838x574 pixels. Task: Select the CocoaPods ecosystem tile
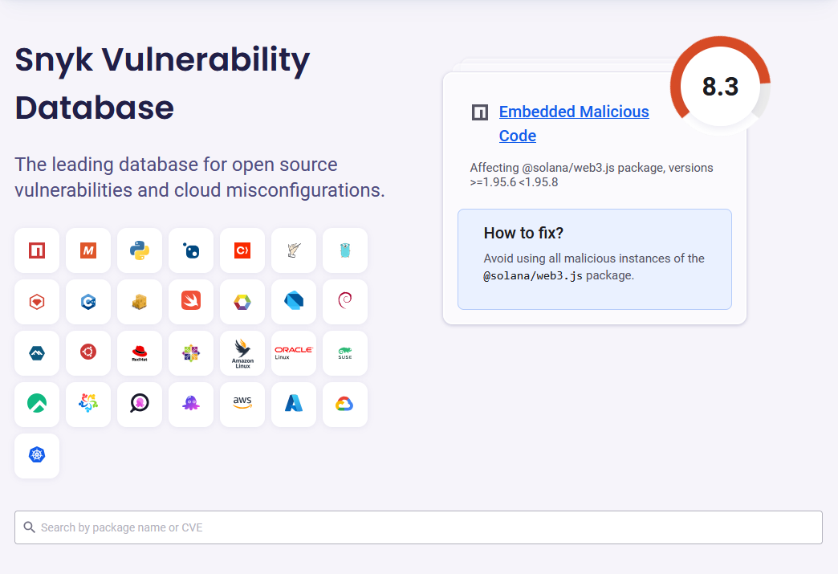tap(242, 250)
